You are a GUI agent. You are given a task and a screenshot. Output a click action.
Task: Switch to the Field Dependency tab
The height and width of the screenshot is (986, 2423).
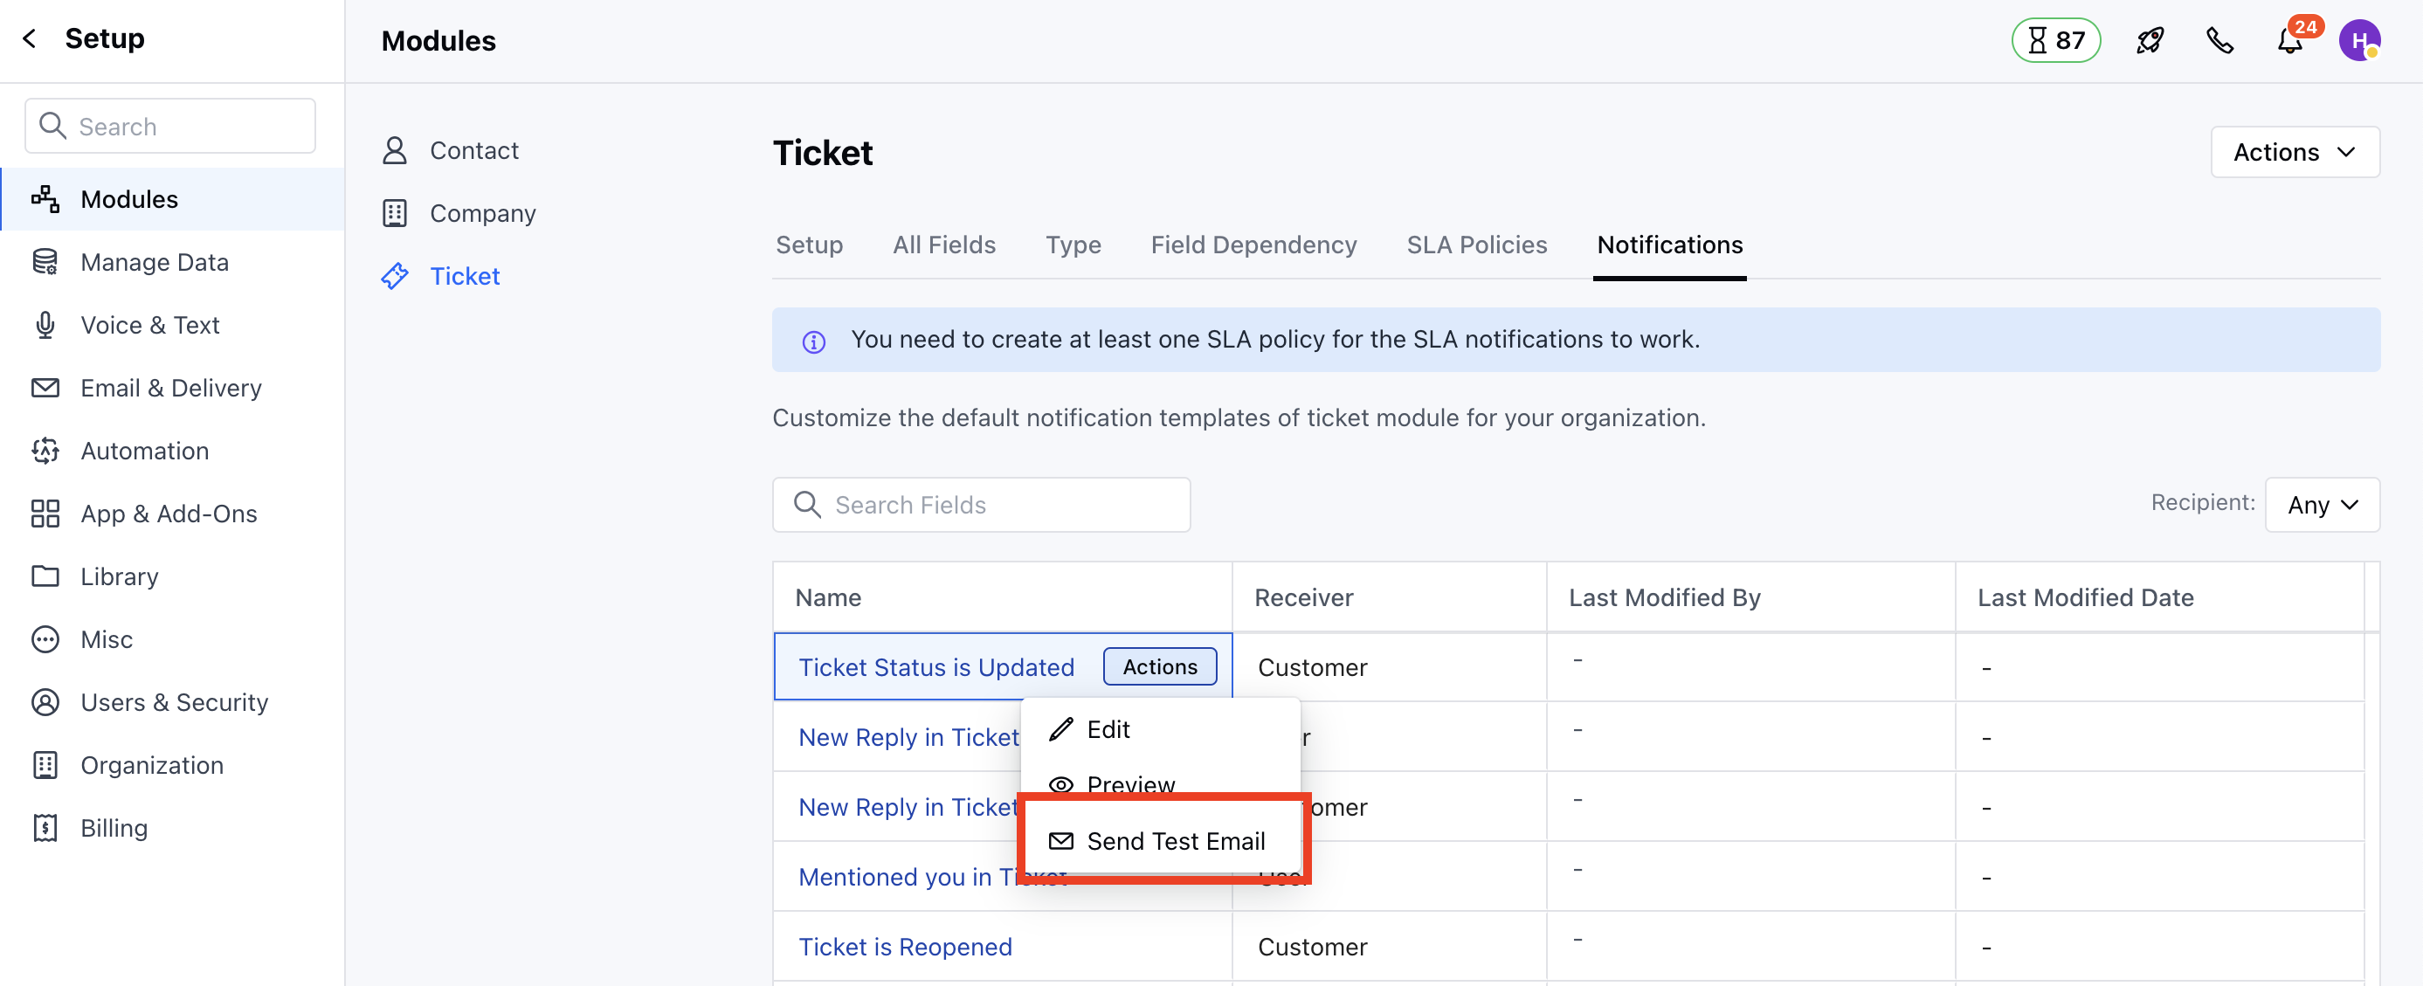pyautogui.click(x=1253, y=245)
